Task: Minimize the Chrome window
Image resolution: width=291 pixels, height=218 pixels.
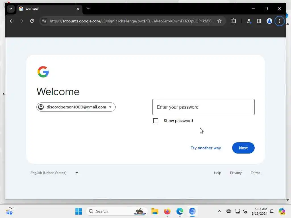Action: [x=253, y=9]
